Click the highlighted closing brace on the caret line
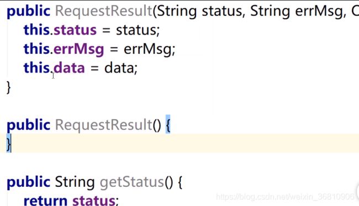 point(8,144)
